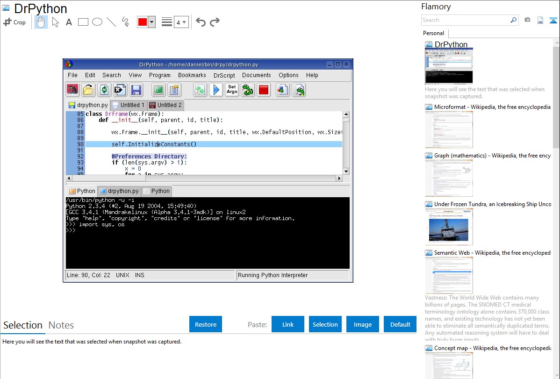
Task: Open the Semantic Web snapshot thumbnail
Action: pos(449,275)
